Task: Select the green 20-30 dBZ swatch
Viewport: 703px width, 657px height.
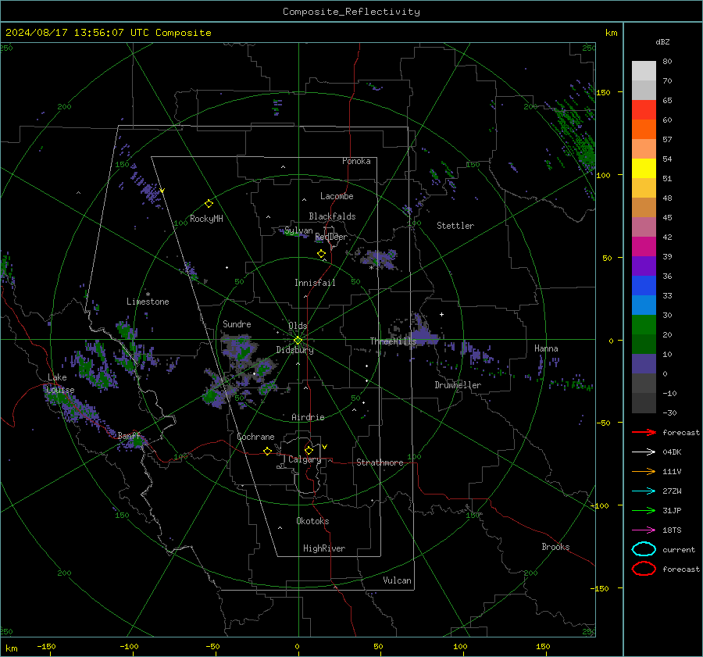Action: click(x=644, y=325)
